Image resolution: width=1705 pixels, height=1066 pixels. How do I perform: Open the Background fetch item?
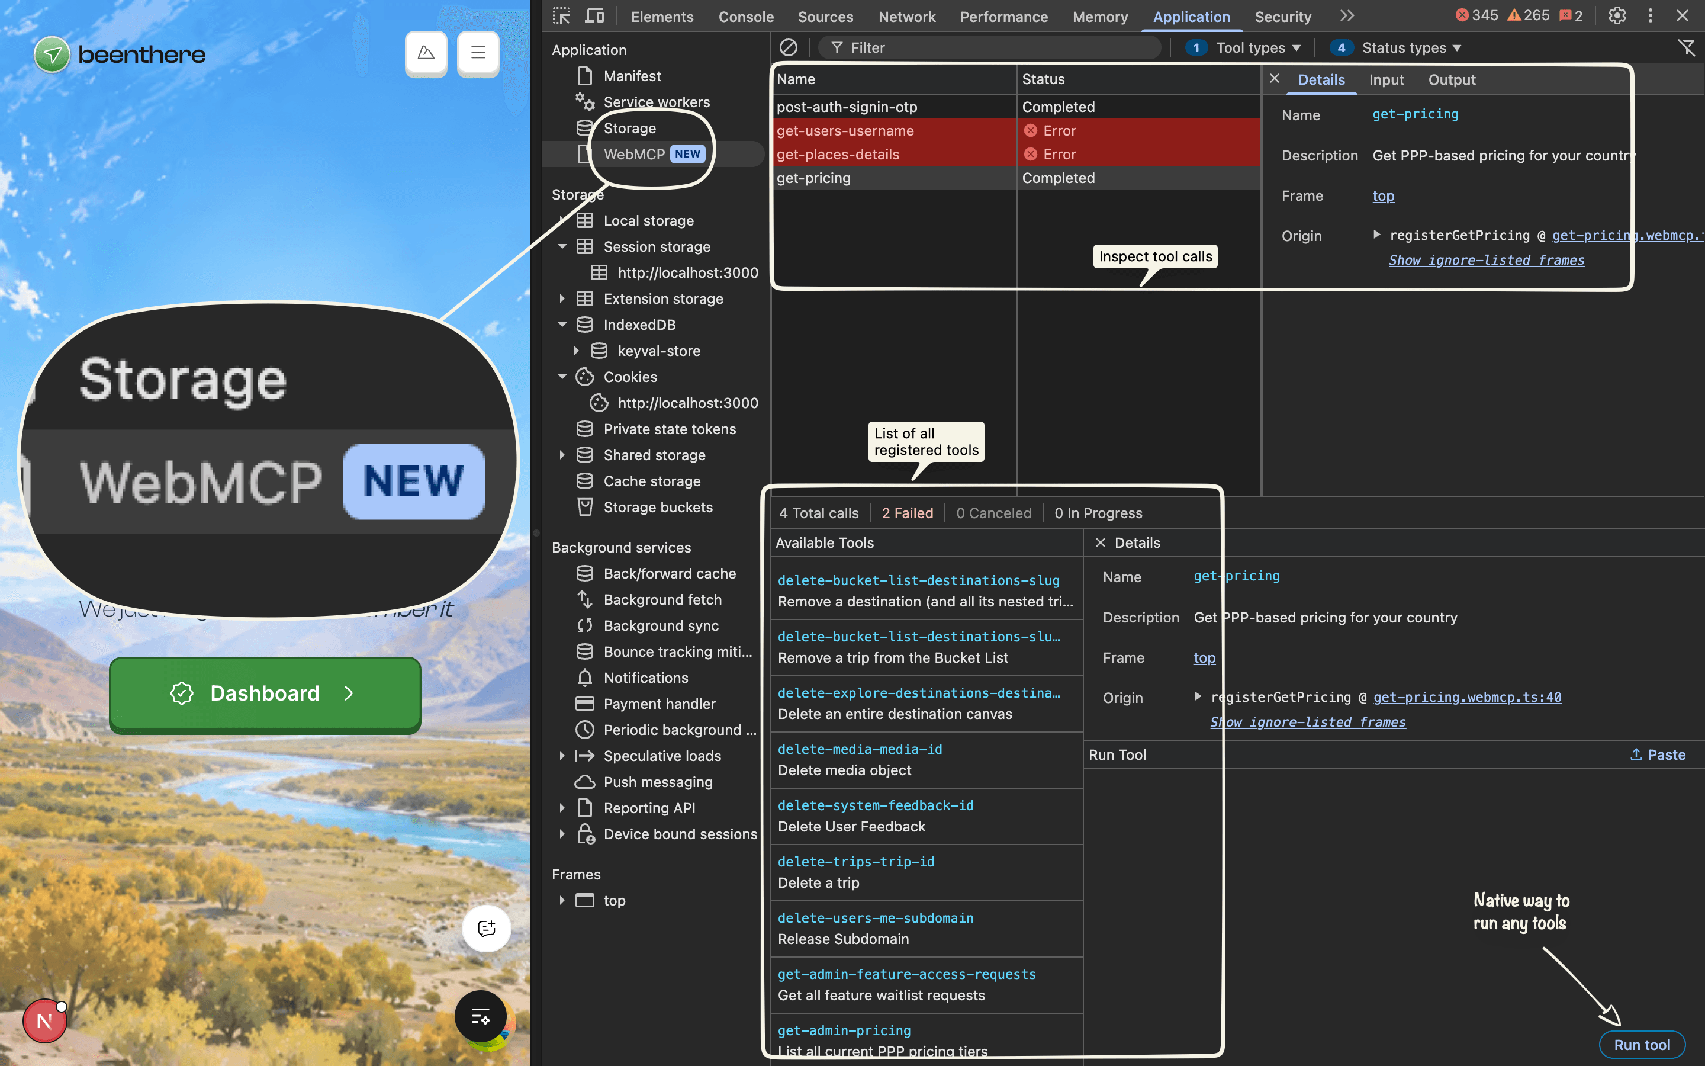coord(662,599)
